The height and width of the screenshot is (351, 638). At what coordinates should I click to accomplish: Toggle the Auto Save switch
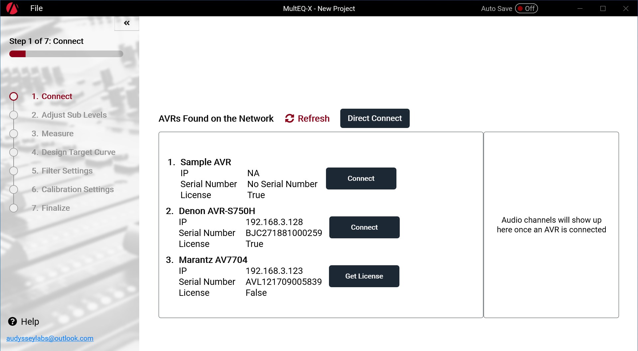point(526,8)
